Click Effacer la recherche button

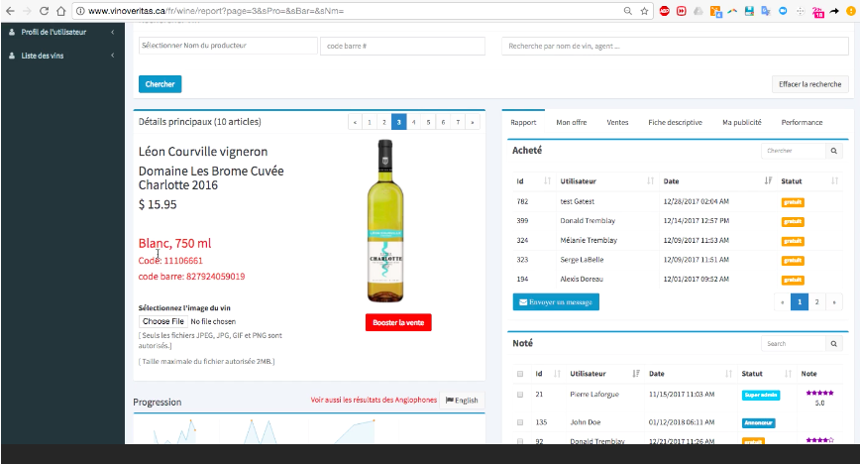point(810,84)
